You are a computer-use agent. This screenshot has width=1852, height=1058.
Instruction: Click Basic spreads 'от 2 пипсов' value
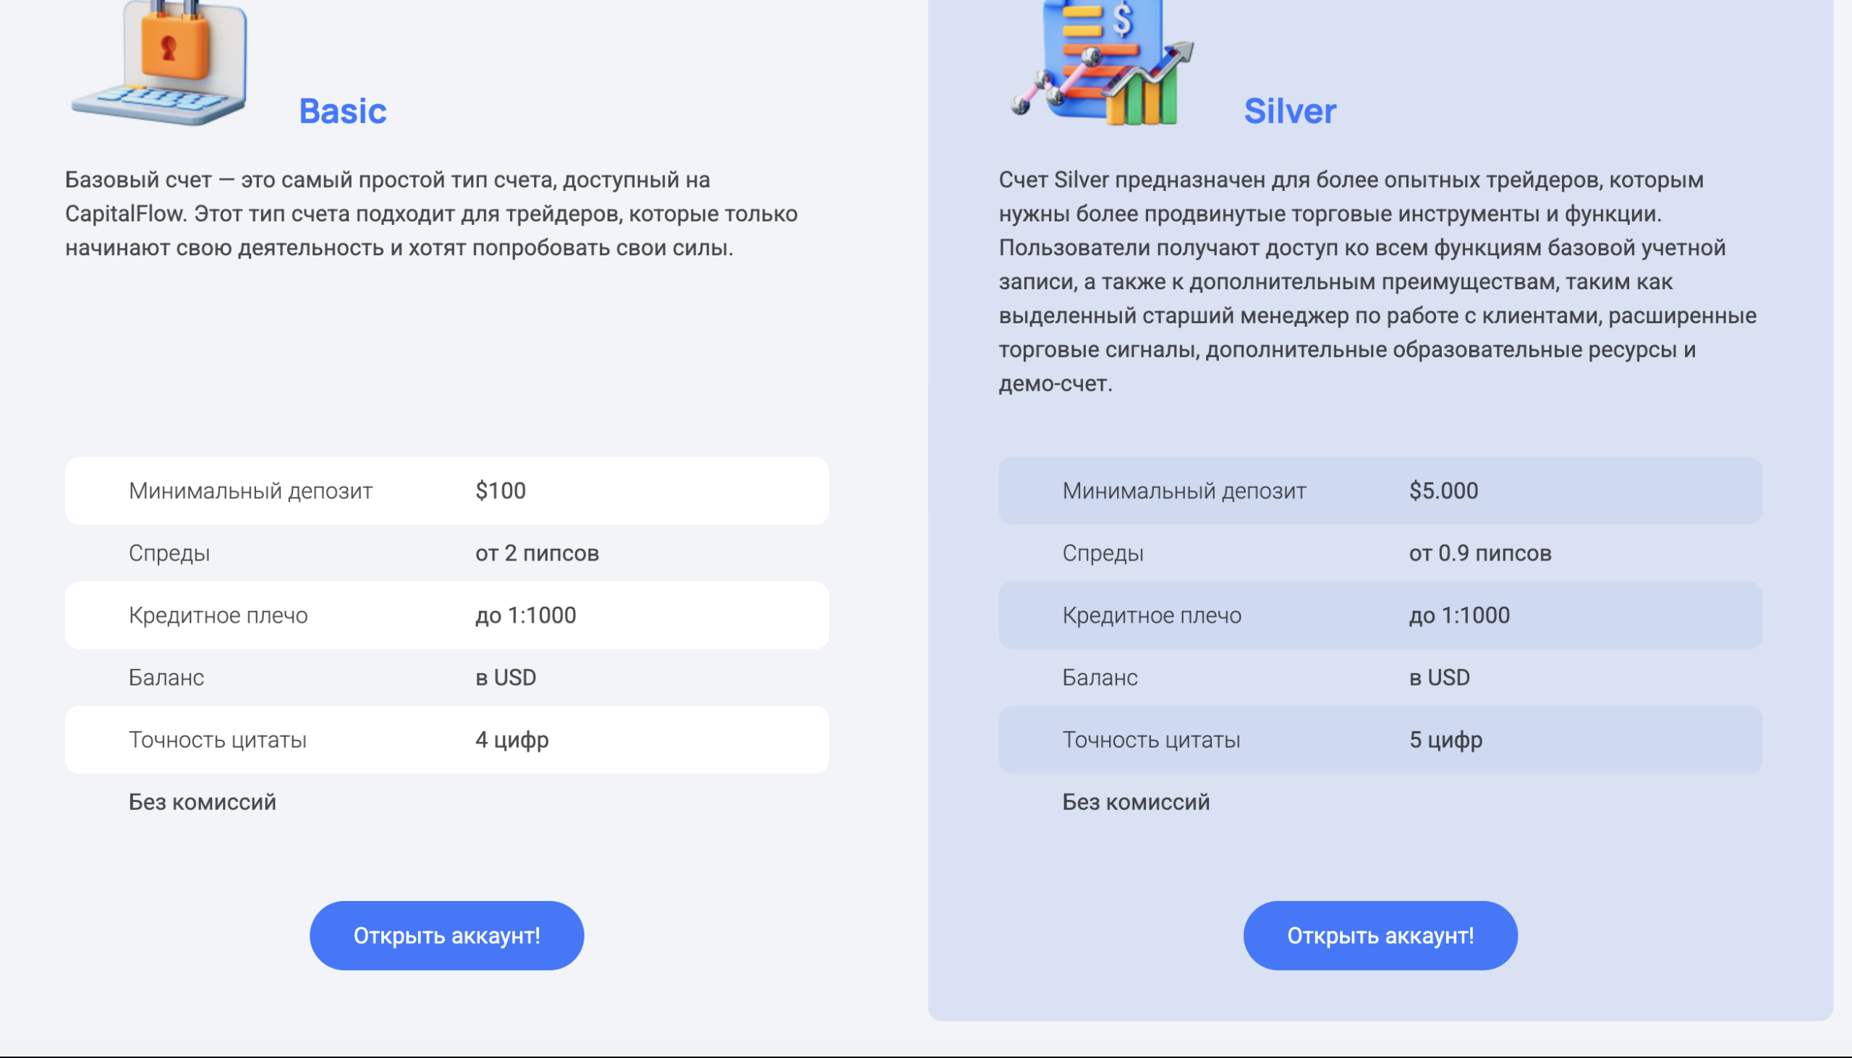[x=536, y=554]
